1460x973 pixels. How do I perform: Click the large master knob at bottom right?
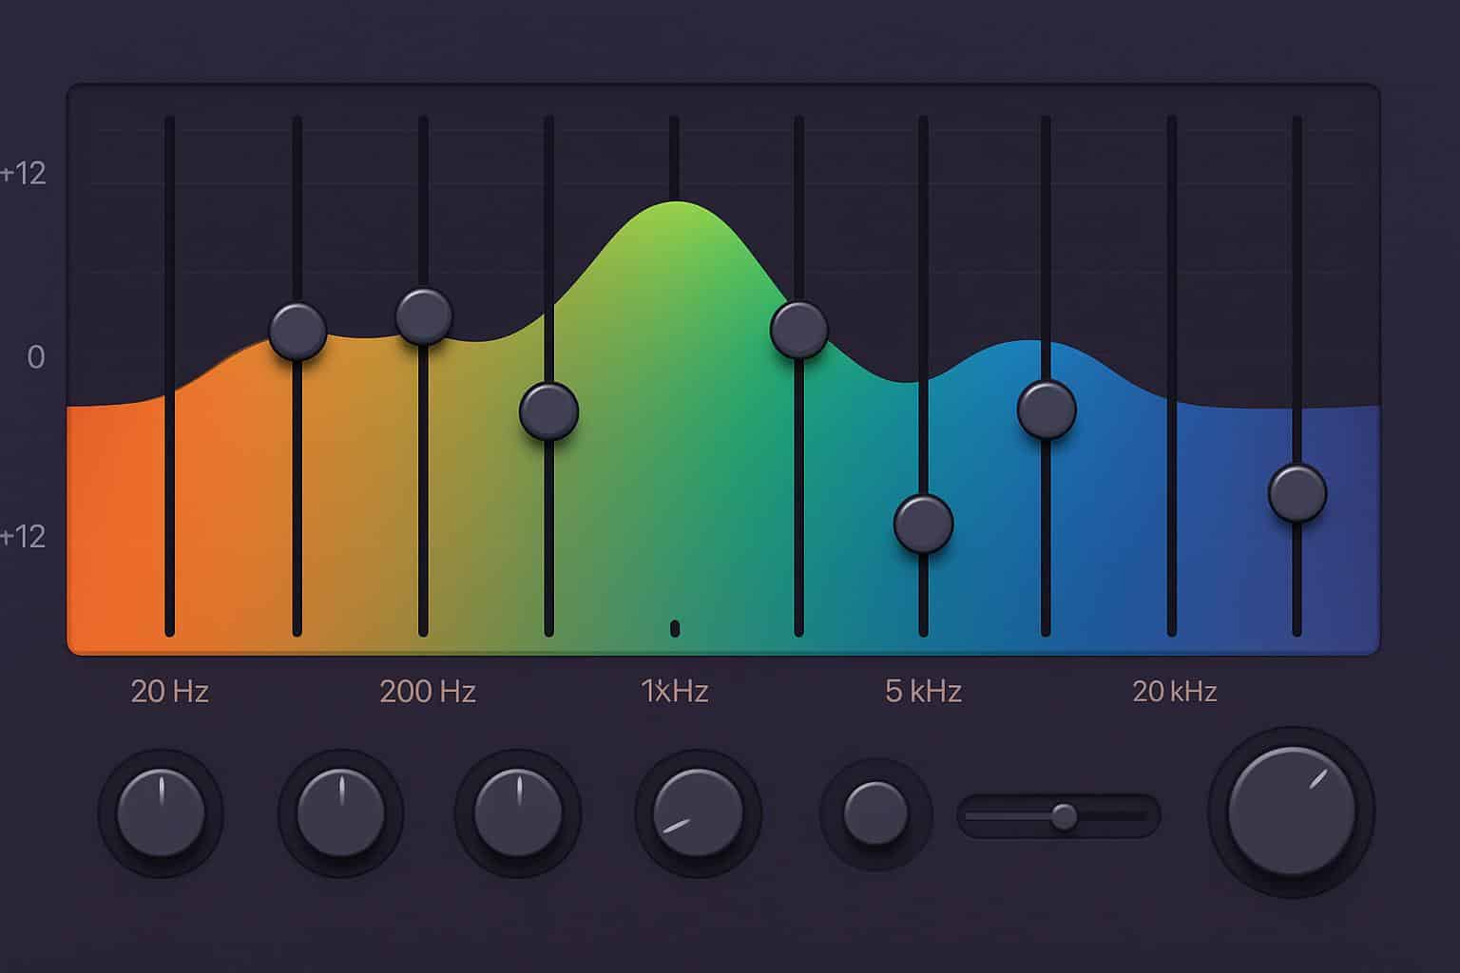click(x=1291, y=812)
